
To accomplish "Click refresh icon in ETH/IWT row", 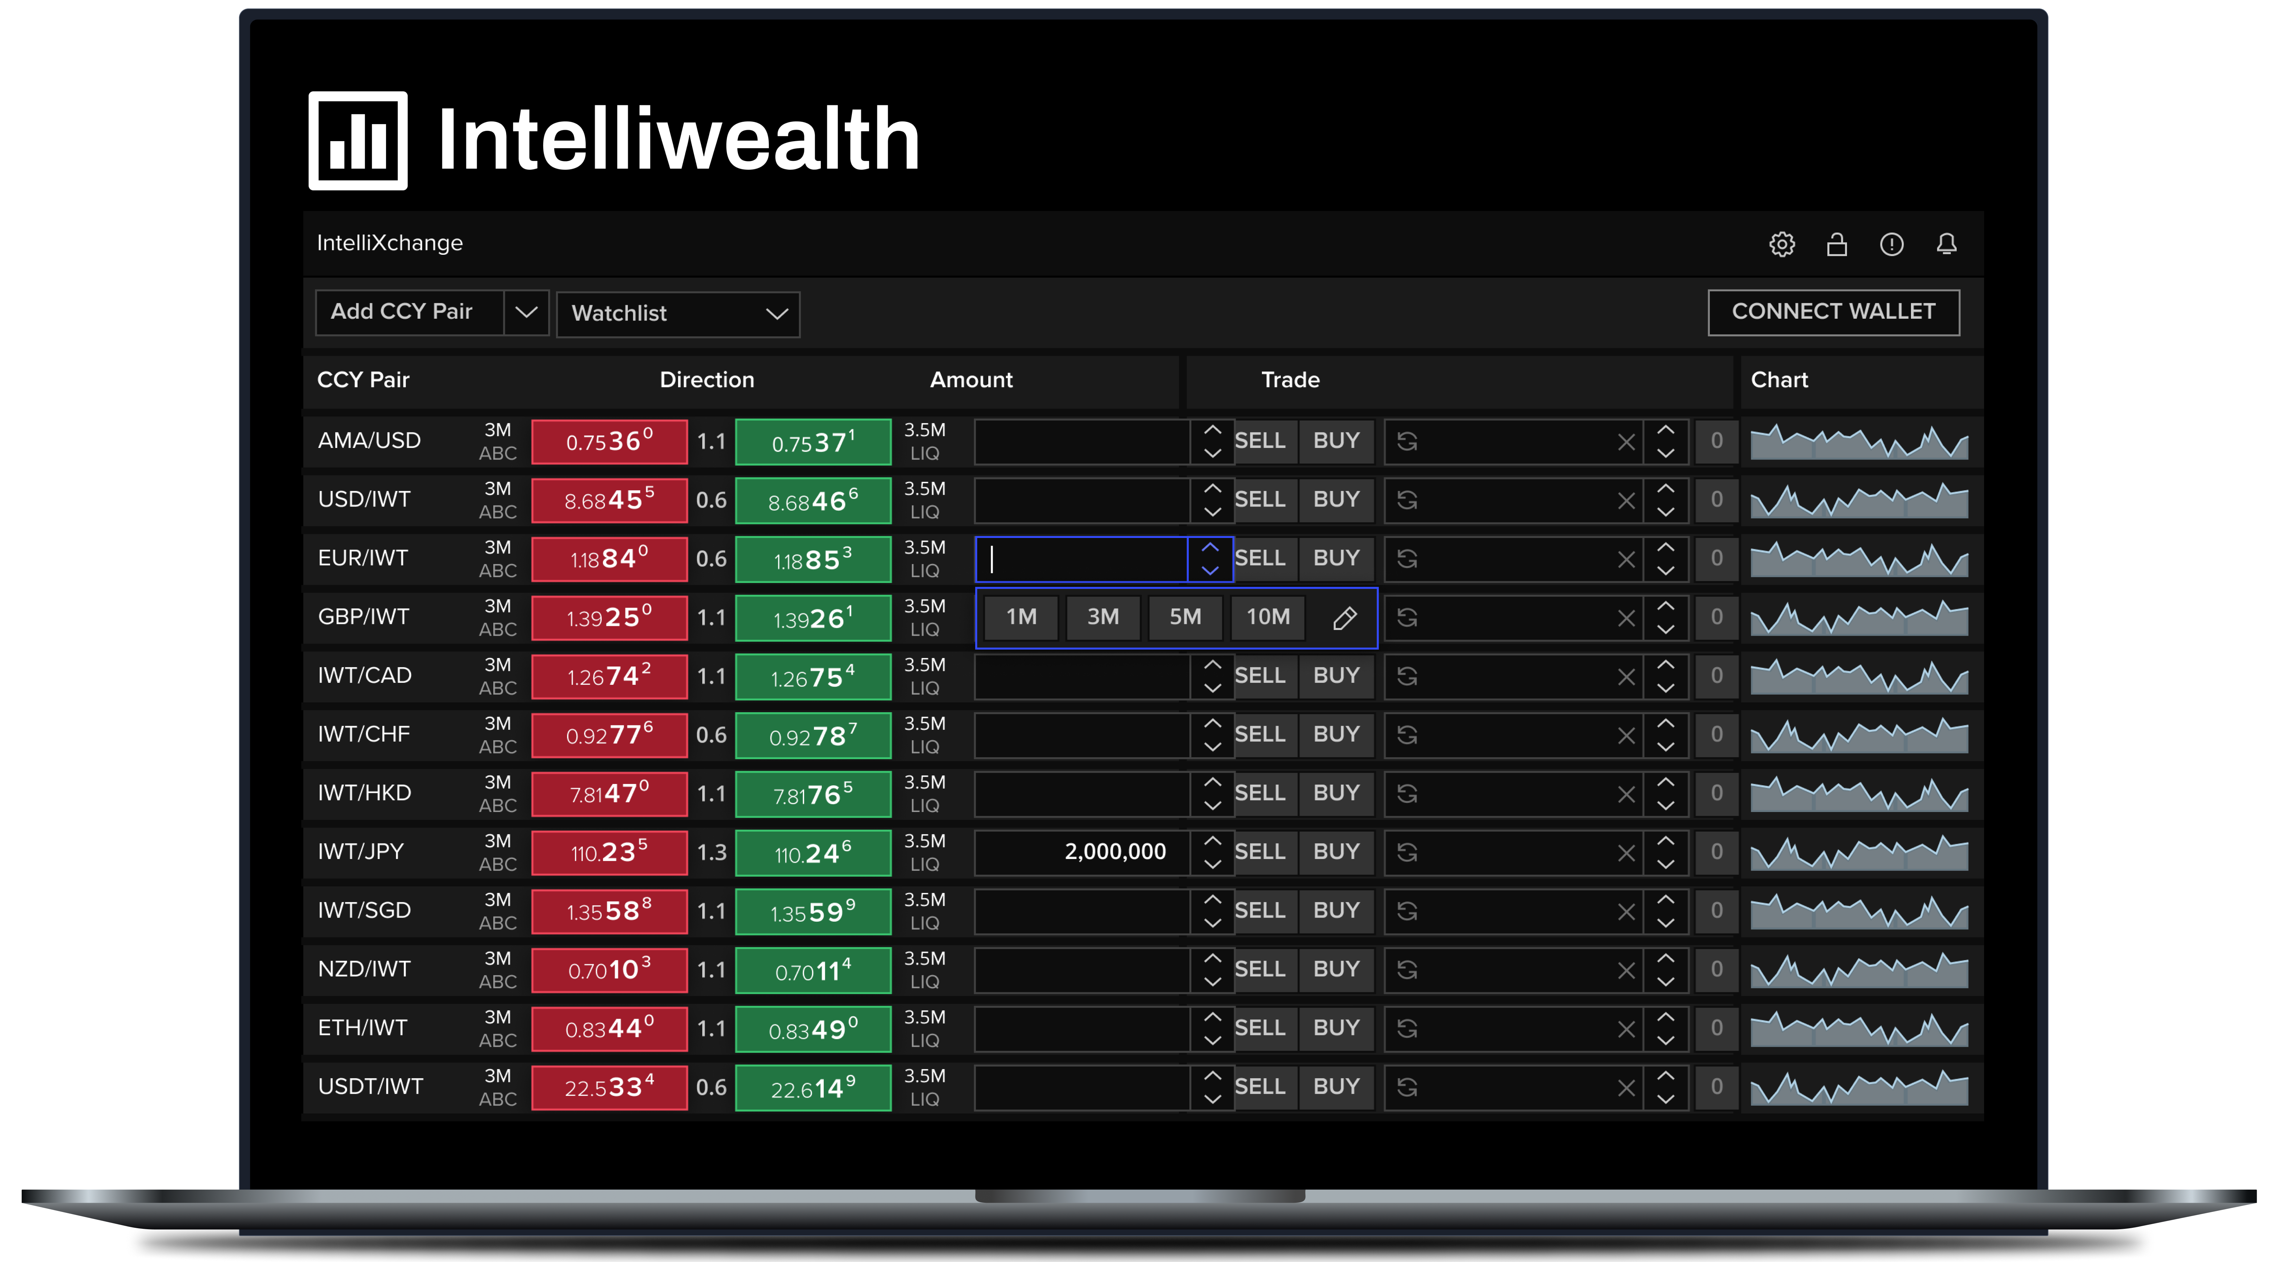I will (1407, 1029).
